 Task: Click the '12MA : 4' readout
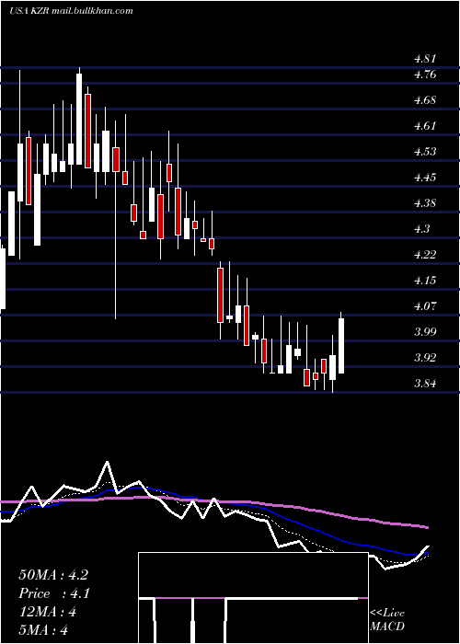(x=48, y=612)
